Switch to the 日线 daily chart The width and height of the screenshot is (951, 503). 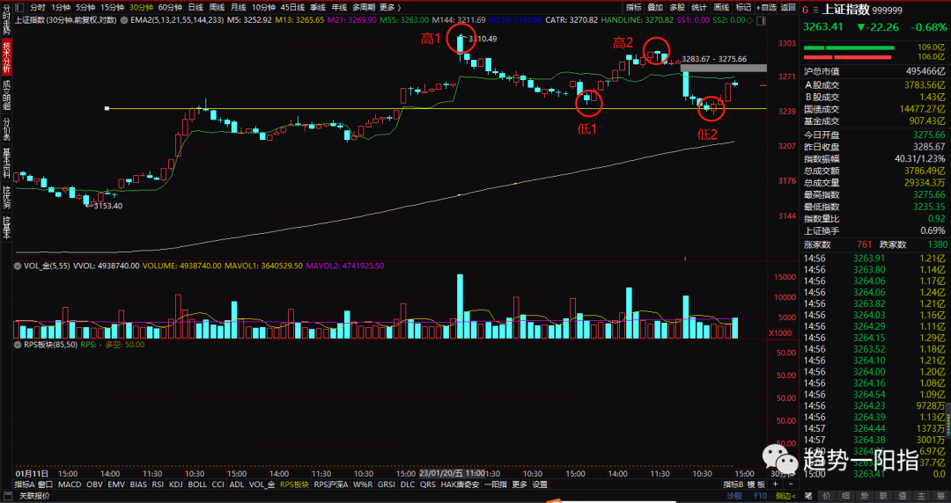(x=195, y=7)
